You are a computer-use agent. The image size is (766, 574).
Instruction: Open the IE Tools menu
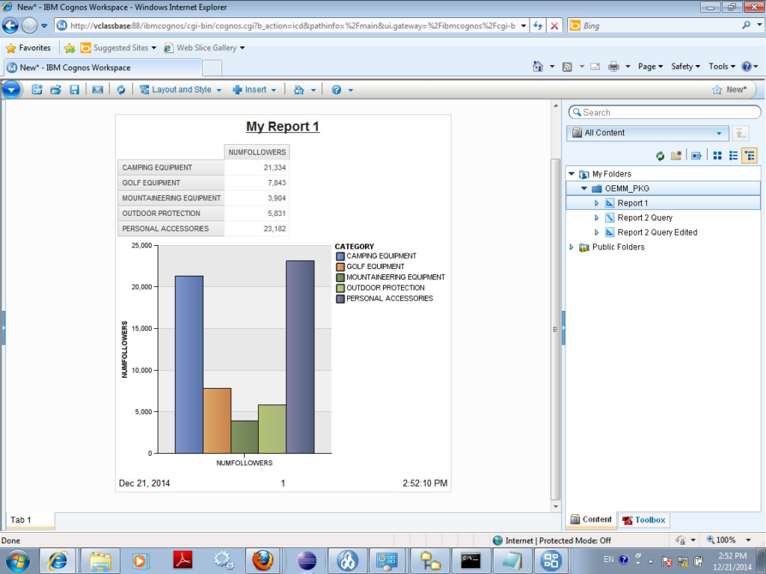722,67
